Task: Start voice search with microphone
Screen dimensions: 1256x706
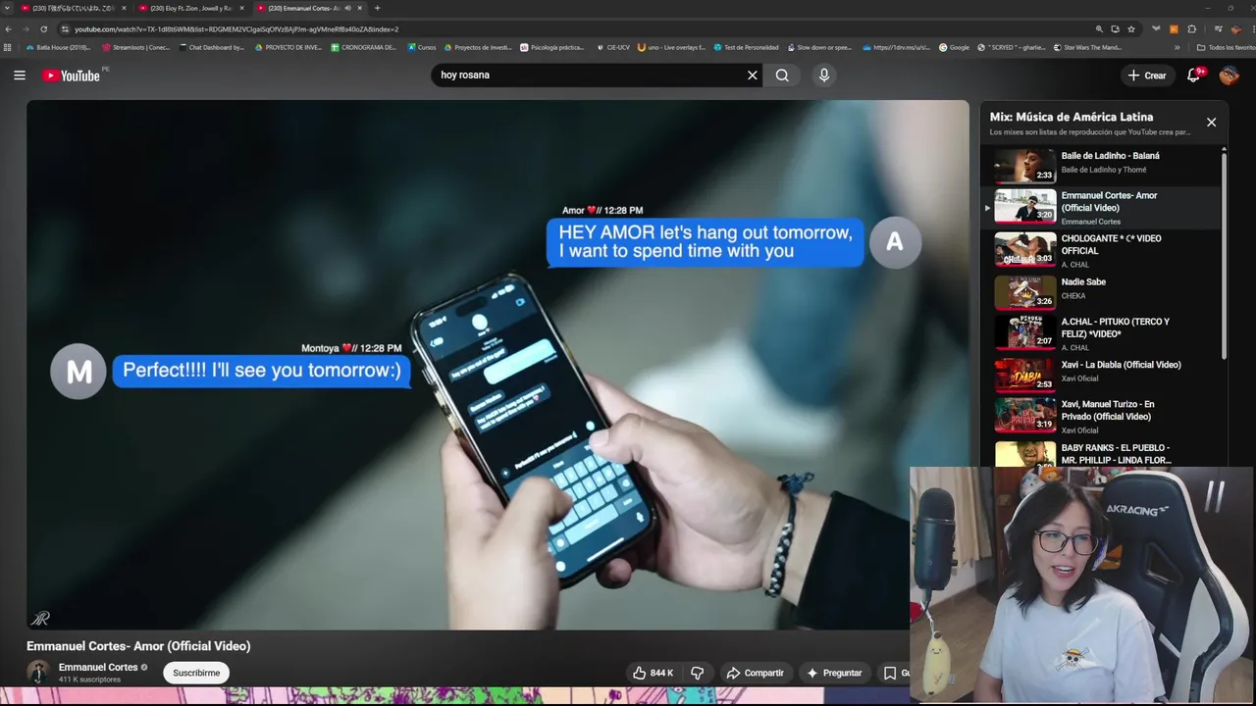Action: (824, 76)
